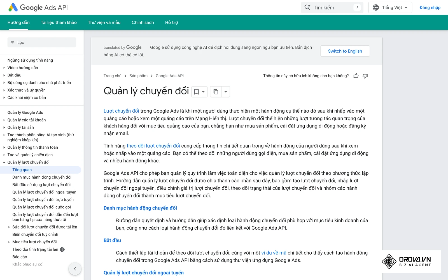Open the Hướng dẫn tab
Viewport: 448px width, 280px height.
18,22
